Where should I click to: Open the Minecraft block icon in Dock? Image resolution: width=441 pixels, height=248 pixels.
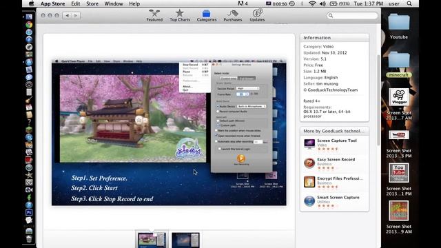point(29,130)
